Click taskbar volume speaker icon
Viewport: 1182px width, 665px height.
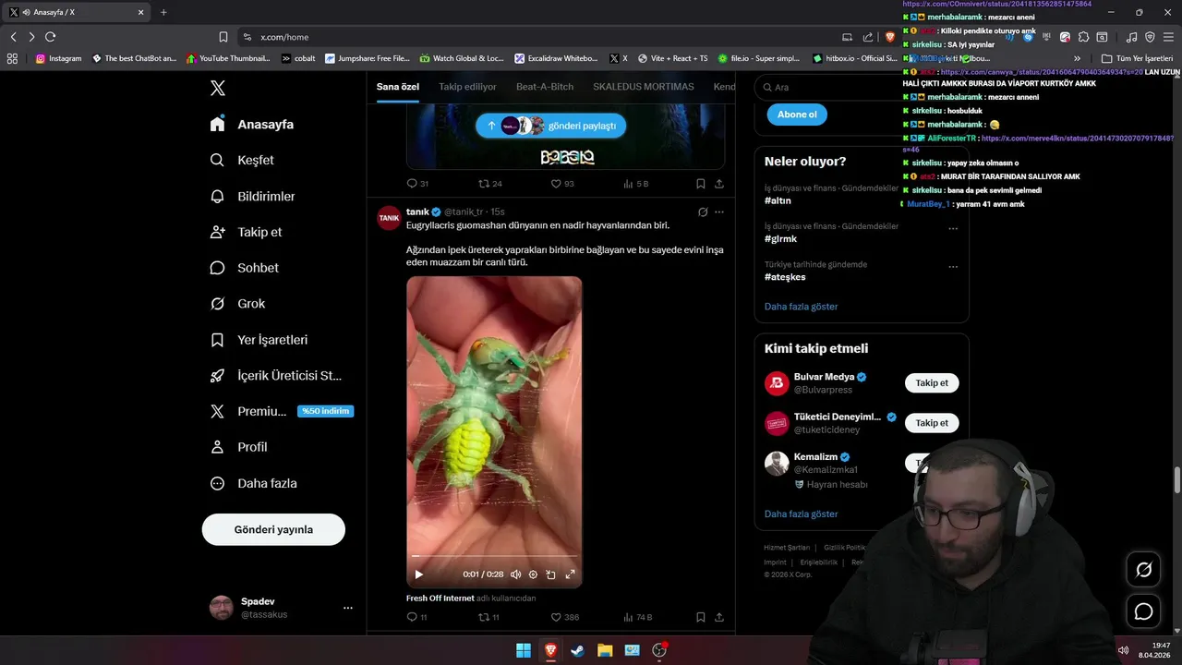click(x=1123, y=650)
